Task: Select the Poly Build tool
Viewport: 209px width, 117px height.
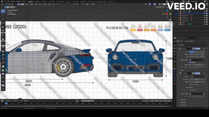Action: [3, 66]
